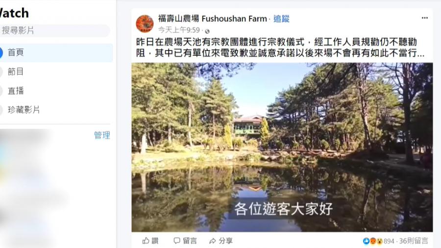Click 管理 manage link

pos(102,135)
